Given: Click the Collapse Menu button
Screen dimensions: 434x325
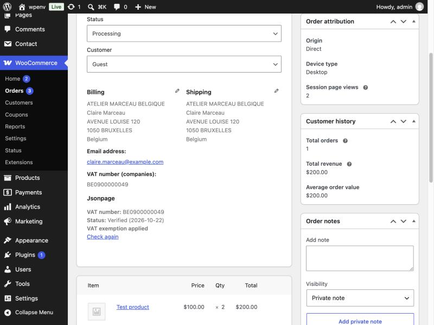Looking at the screenshot, I should pyautogui.click(x=34, y=313).
